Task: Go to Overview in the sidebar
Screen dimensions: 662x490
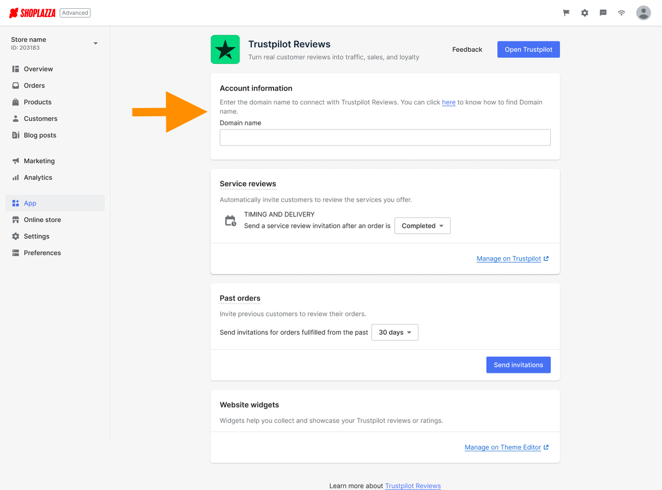Action: click(55, 69)
